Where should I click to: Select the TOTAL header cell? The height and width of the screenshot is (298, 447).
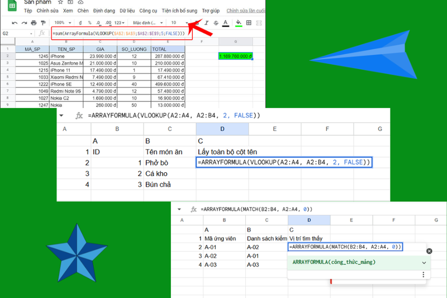168,49
